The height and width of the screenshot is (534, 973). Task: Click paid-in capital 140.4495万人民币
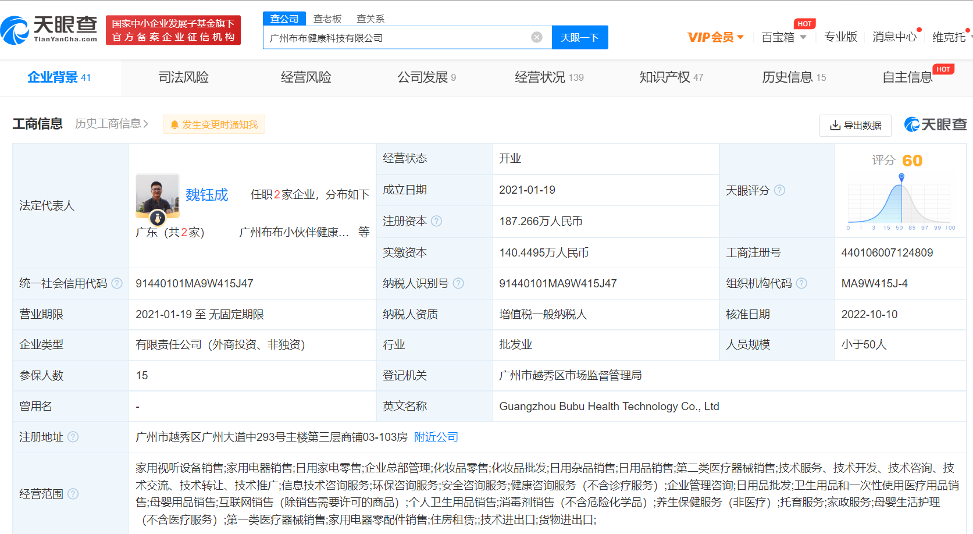click(544, 252)
